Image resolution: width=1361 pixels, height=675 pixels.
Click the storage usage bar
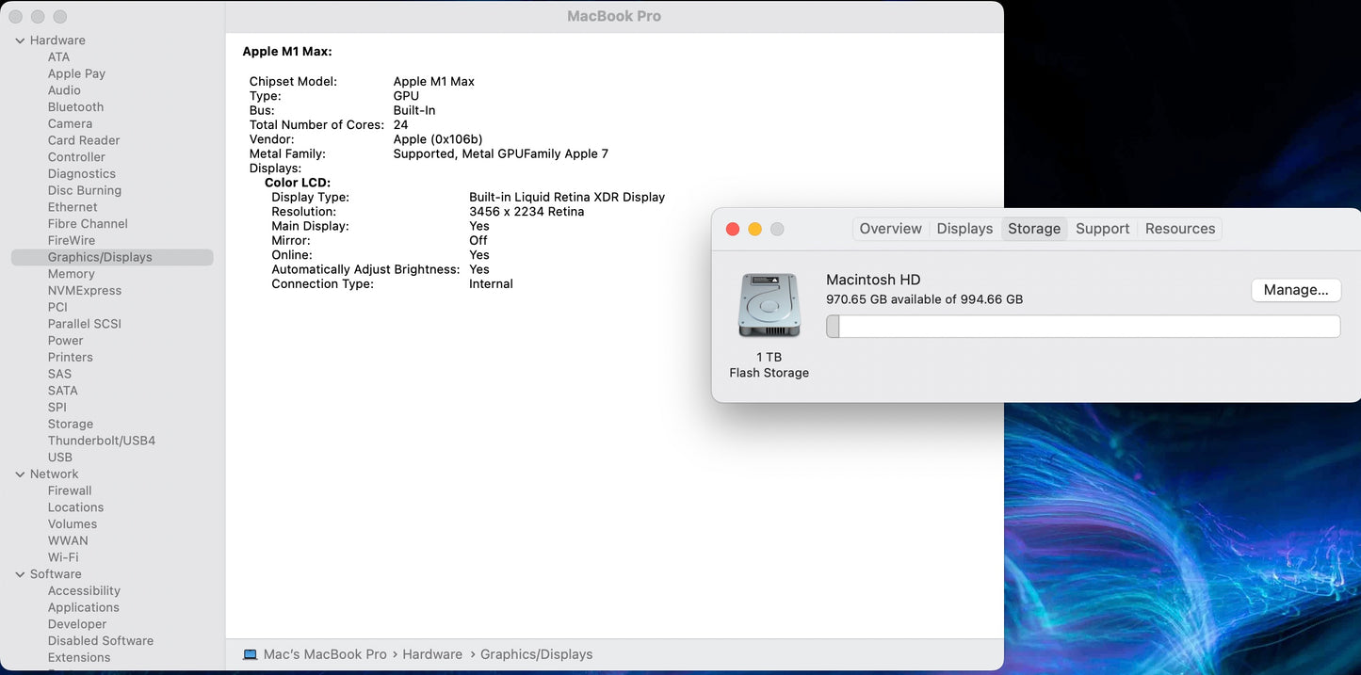1082,327
